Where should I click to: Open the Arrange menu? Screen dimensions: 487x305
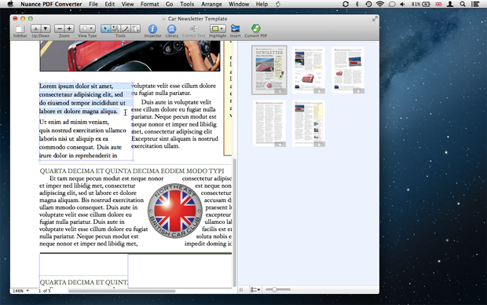click(x=211, y=4)
